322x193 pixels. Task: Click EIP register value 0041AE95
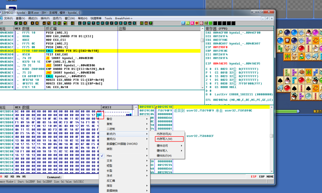220,64
